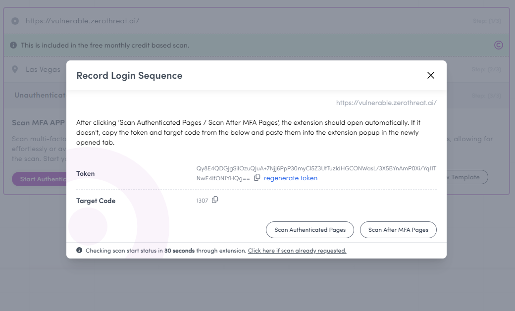Copy the token using the copy icon
515x311 pixels.
[x=257, y=178]
